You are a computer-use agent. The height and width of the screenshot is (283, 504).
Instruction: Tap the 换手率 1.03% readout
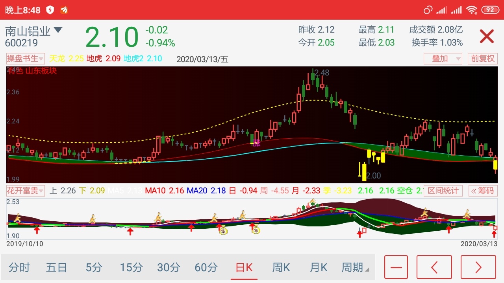pos(437,42)
